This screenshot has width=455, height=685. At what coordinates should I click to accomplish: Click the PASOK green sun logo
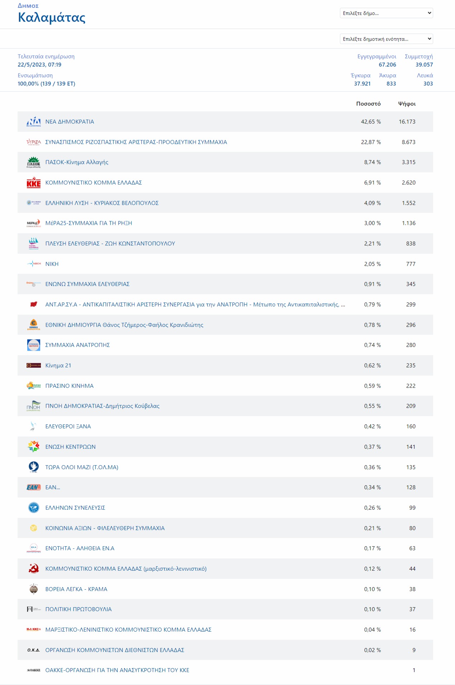pos(34,162)
